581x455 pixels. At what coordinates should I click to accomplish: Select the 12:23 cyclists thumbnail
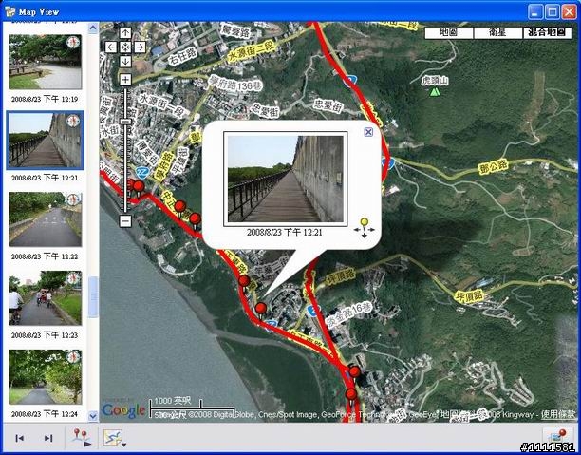[46, 297]
